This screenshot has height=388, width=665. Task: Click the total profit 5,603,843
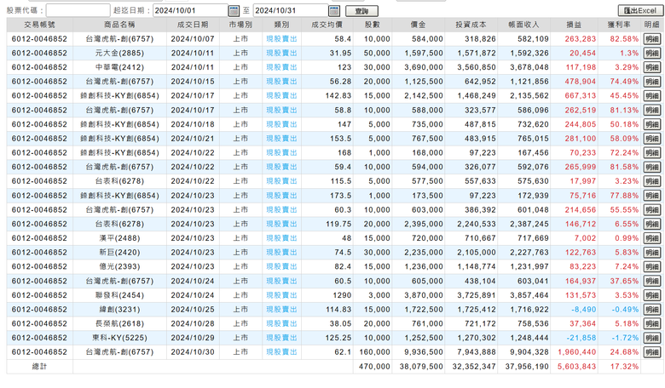tap(577, 367)
